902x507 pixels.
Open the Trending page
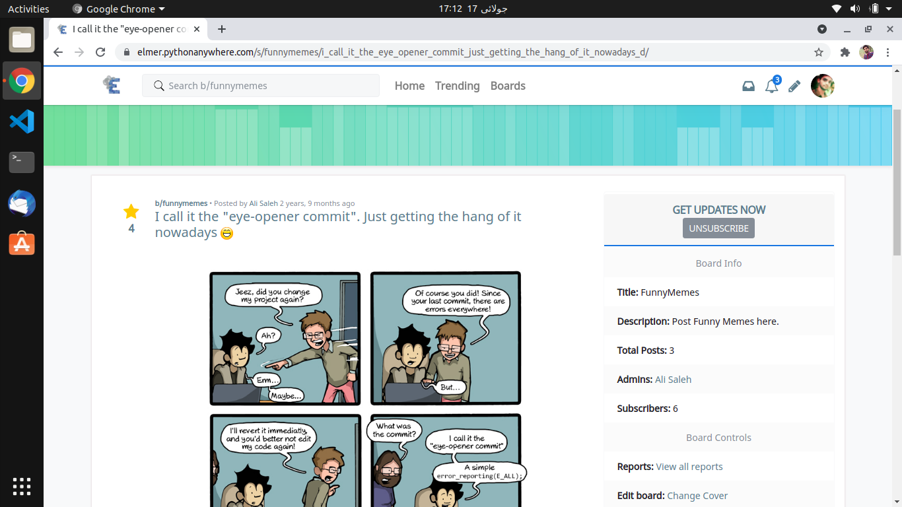pyautogui.click(x=457, y=86)
